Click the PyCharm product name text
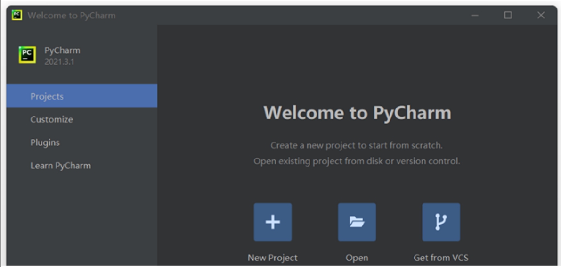 pyautogui.click(x=62, y=50)
